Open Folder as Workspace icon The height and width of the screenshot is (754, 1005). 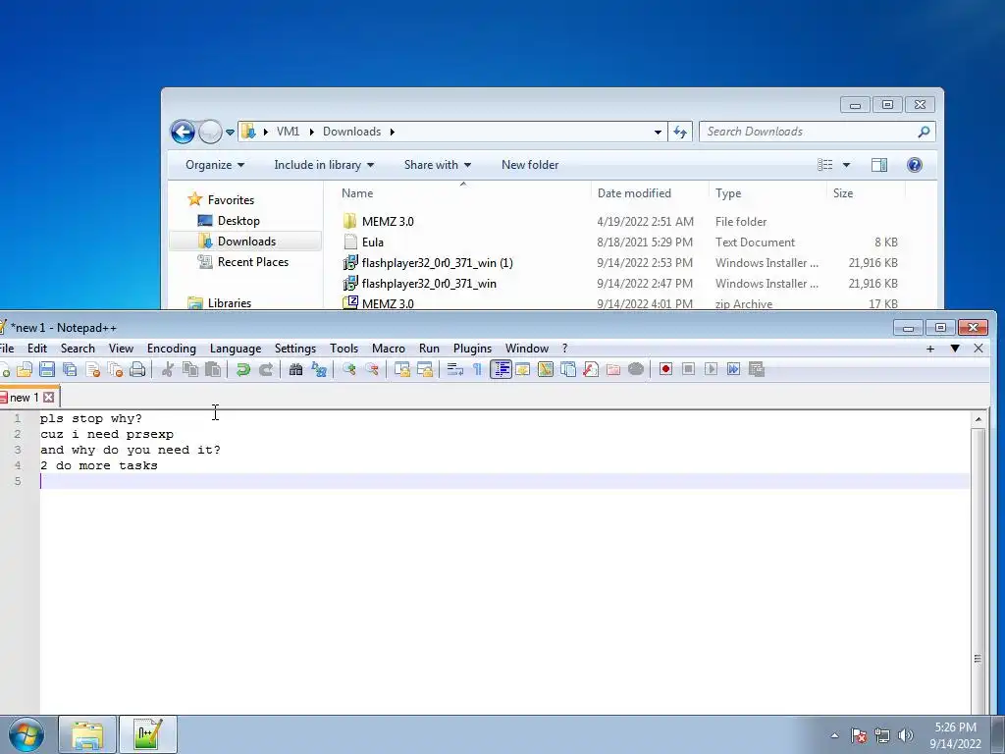(613, 369)
